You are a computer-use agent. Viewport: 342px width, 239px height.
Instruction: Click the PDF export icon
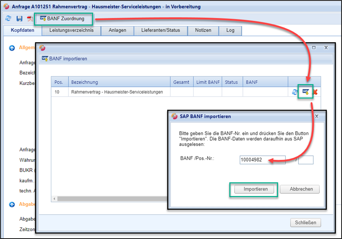pyautogui.click(x=30, y=19)
